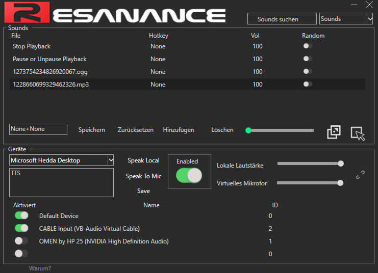Click Speak To Mic
The width and height of the screenshot is (378, 273).
coord(143,176)
